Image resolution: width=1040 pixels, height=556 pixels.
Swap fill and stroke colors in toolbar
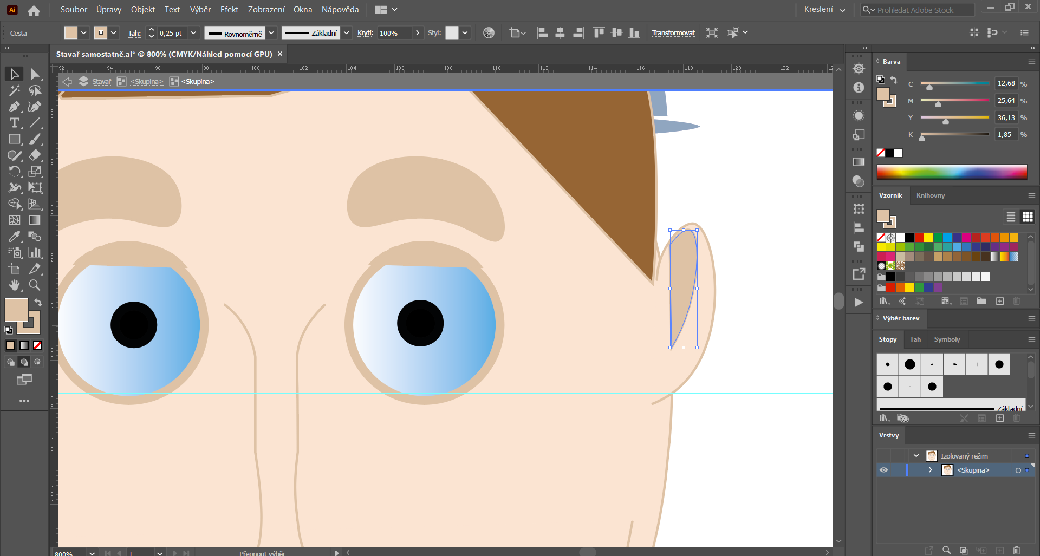(x=38, y=302)
